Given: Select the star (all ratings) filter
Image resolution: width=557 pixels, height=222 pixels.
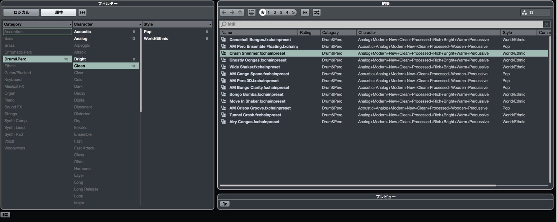Looking at the screenshot, I should point(263,13).
